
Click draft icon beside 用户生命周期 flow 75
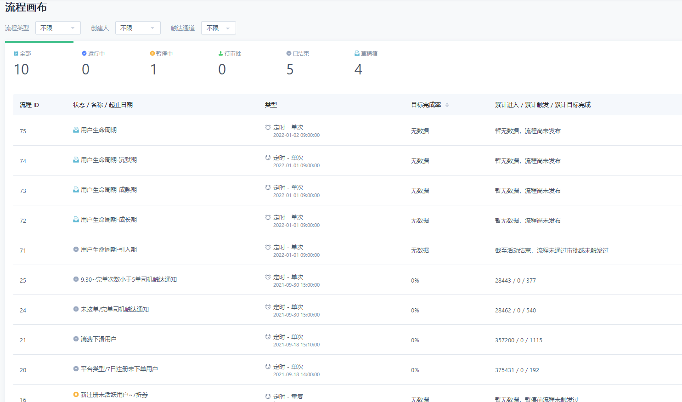76,130
